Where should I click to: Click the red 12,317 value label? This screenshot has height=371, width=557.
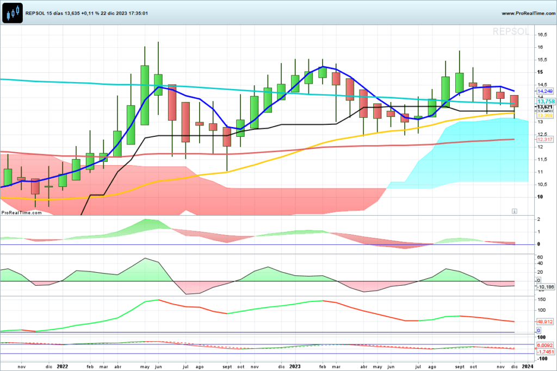(544, 140)
